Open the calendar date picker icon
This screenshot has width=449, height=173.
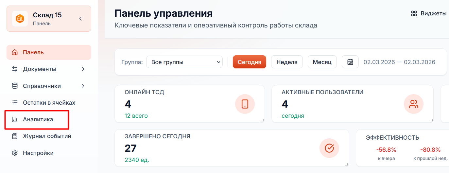pos(350,62)
